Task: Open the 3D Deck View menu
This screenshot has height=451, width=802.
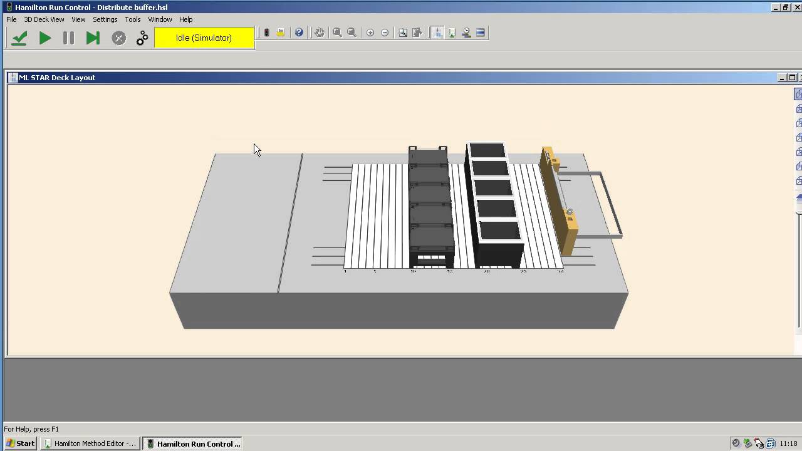Action: click(x=44, y=19)
